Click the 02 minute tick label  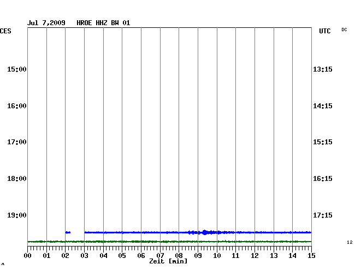[x=65, y=256]
